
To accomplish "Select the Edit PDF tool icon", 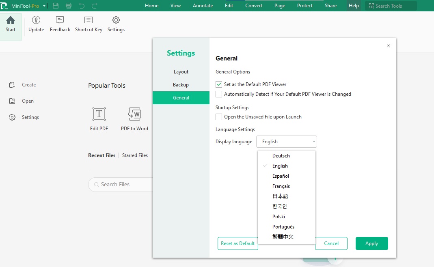I will 99,114.
